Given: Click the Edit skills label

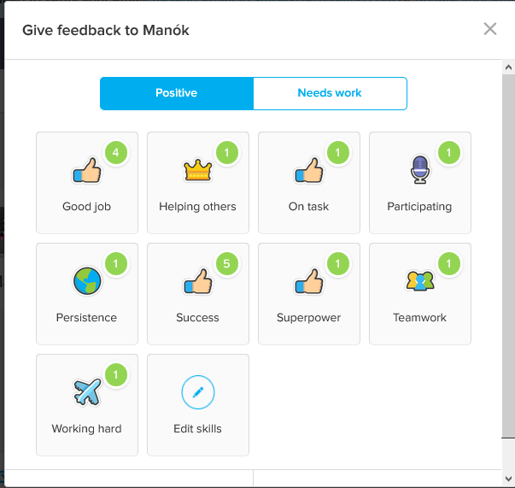Looking at the screenshot, I should pos(198,428).
